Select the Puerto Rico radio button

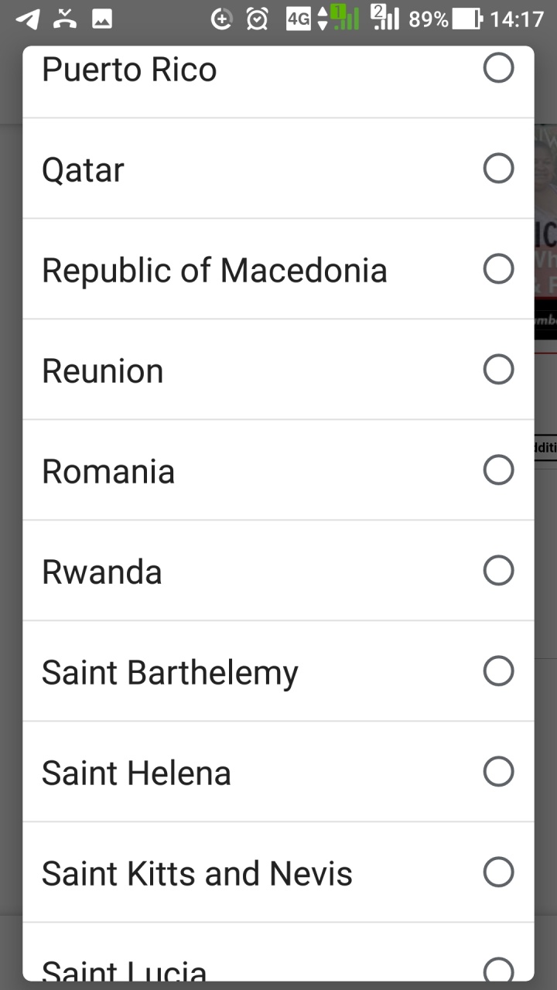point(498,68)
